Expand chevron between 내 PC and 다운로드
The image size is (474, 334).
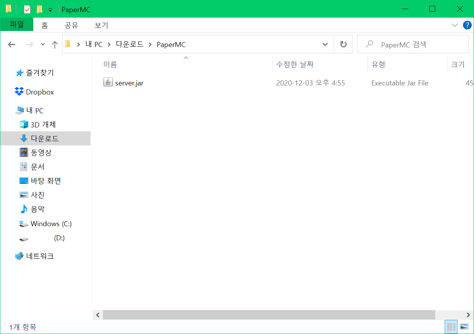(109, 44)
